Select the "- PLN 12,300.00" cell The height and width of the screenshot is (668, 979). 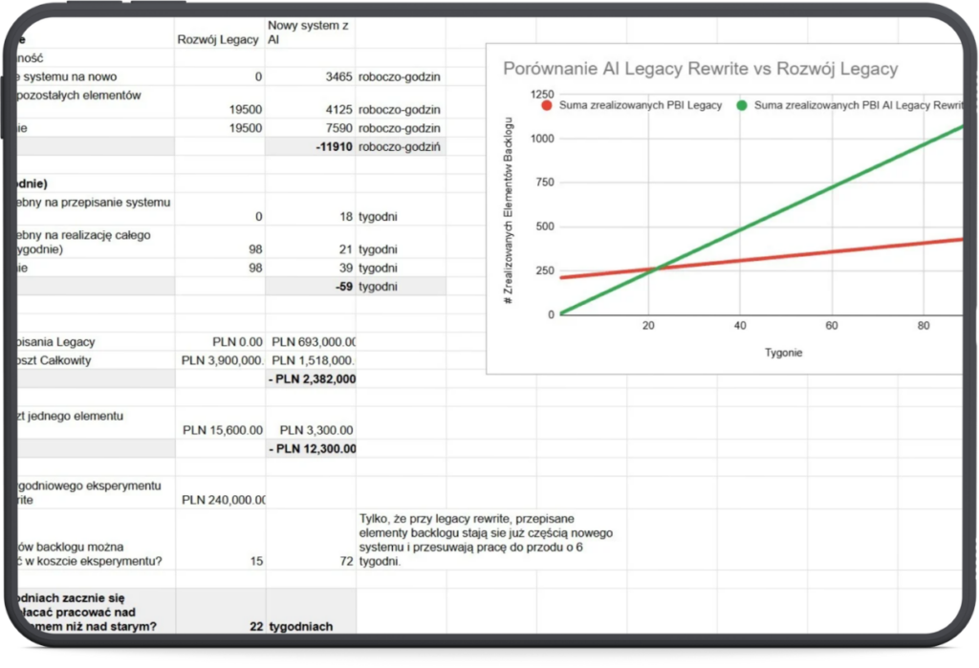click(x=313, y=449)
